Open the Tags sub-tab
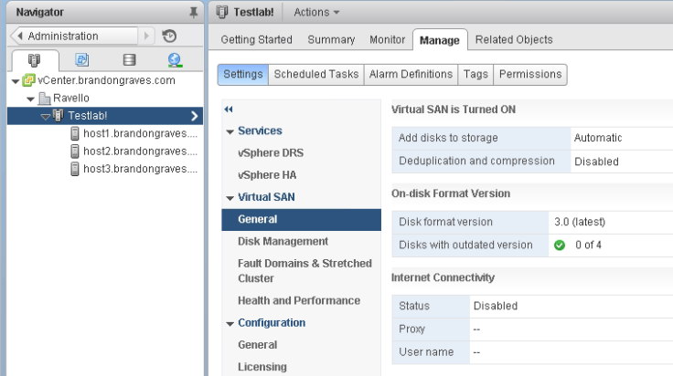The image size is (673, 376). [x=475, y=75]
